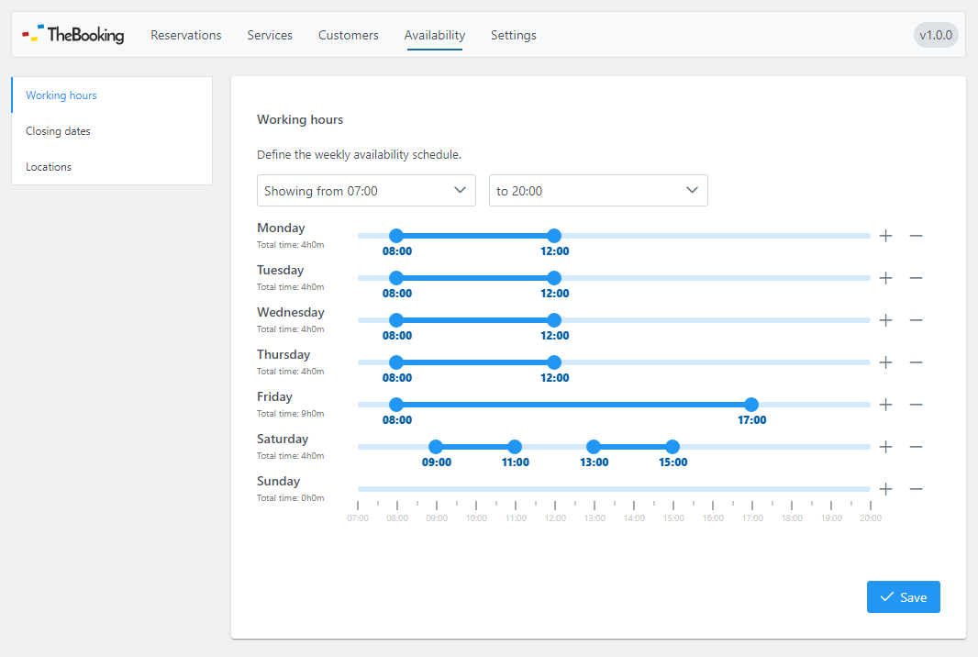The image size is (978, 657).
Task: Click Friday's 17:00 end handle
Action: (751, 405)
